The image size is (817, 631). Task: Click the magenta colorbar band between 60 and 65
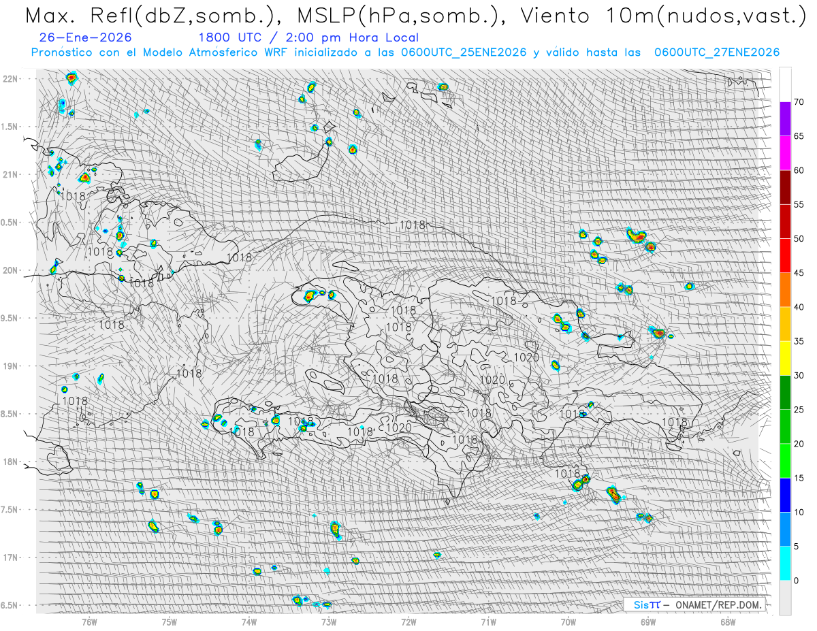785,153
